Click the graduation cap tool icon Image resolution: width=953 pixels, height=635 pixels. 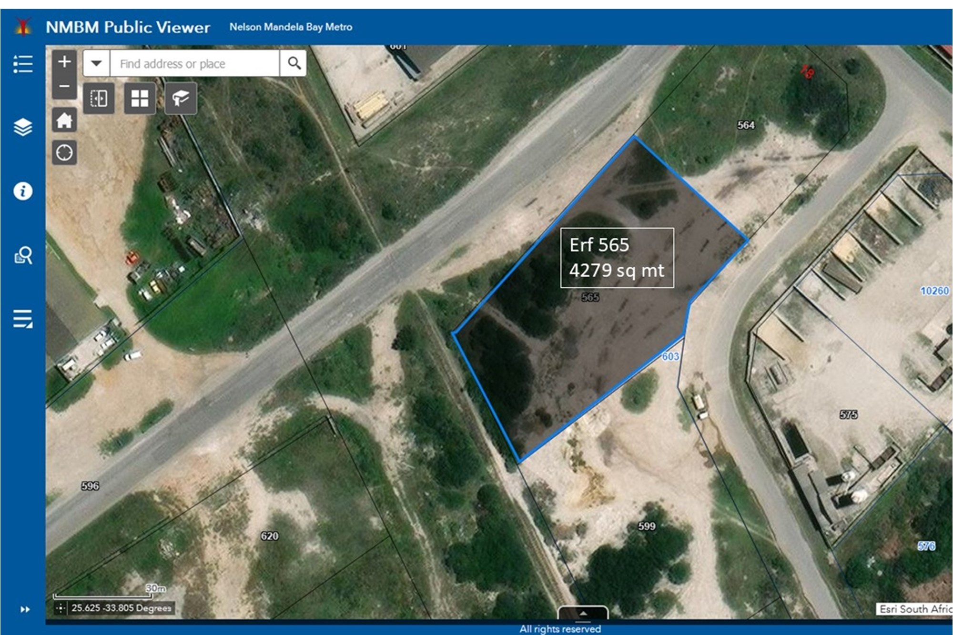[181, 99]
